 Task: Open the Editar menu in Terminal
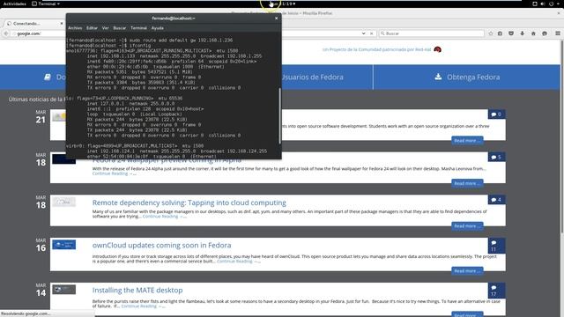(x=92, y=27)
